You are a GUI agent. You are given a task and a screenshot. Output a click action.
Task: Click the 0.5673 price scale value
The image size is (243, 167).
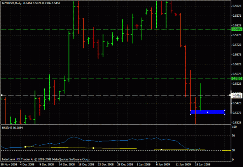237,54
